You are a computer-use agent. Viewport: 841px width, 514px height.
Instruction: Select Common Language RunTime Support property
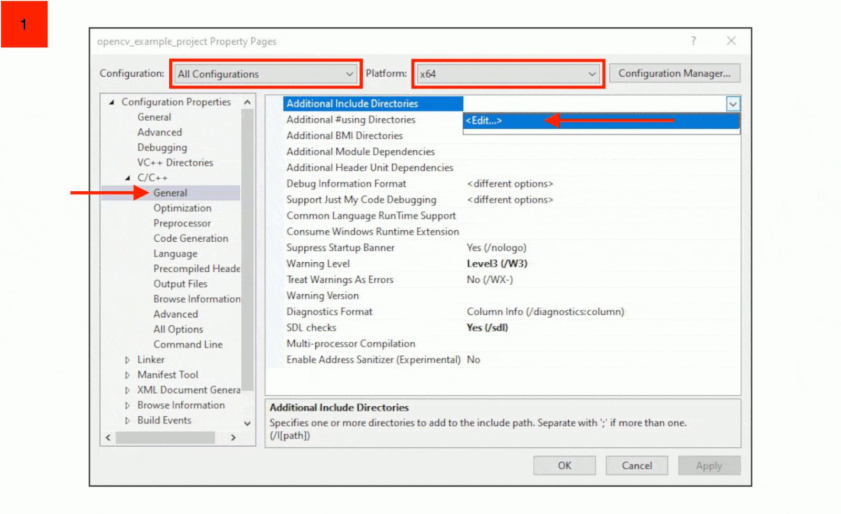371,216
